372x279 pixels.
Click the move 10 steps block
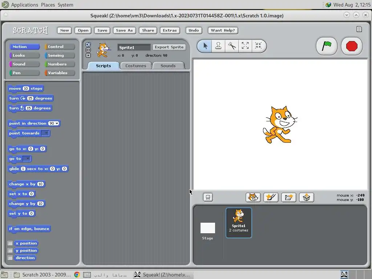(x=26, y=89)
